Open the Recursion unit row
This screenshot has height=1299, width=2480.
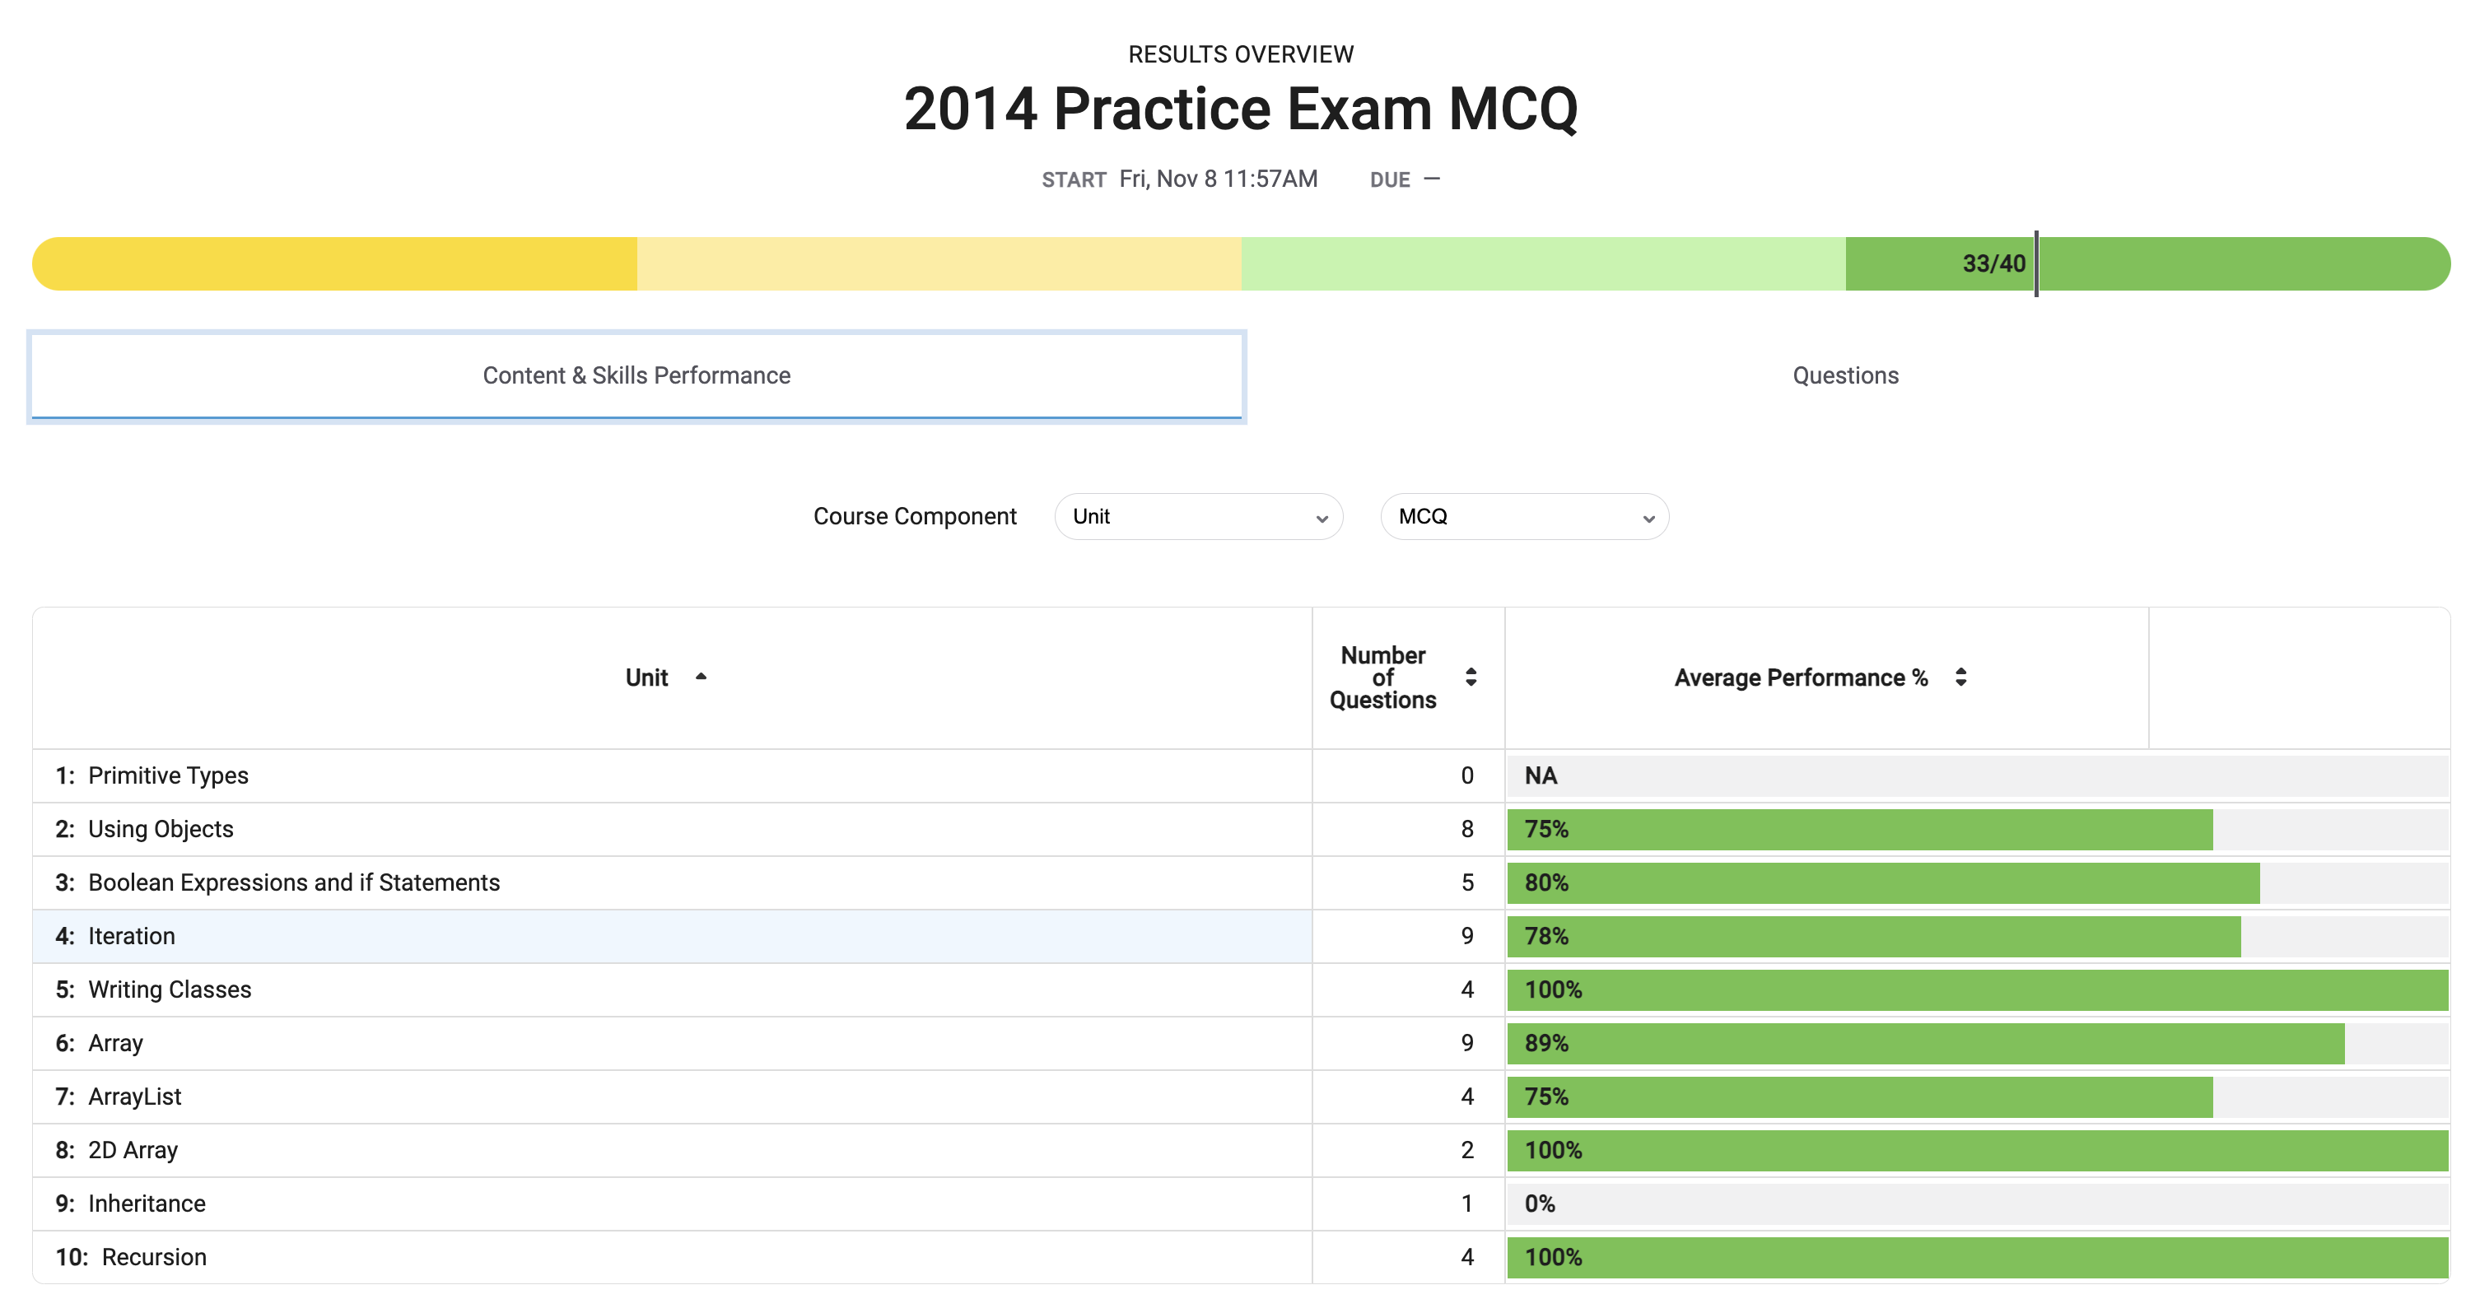coord(154,1257)
